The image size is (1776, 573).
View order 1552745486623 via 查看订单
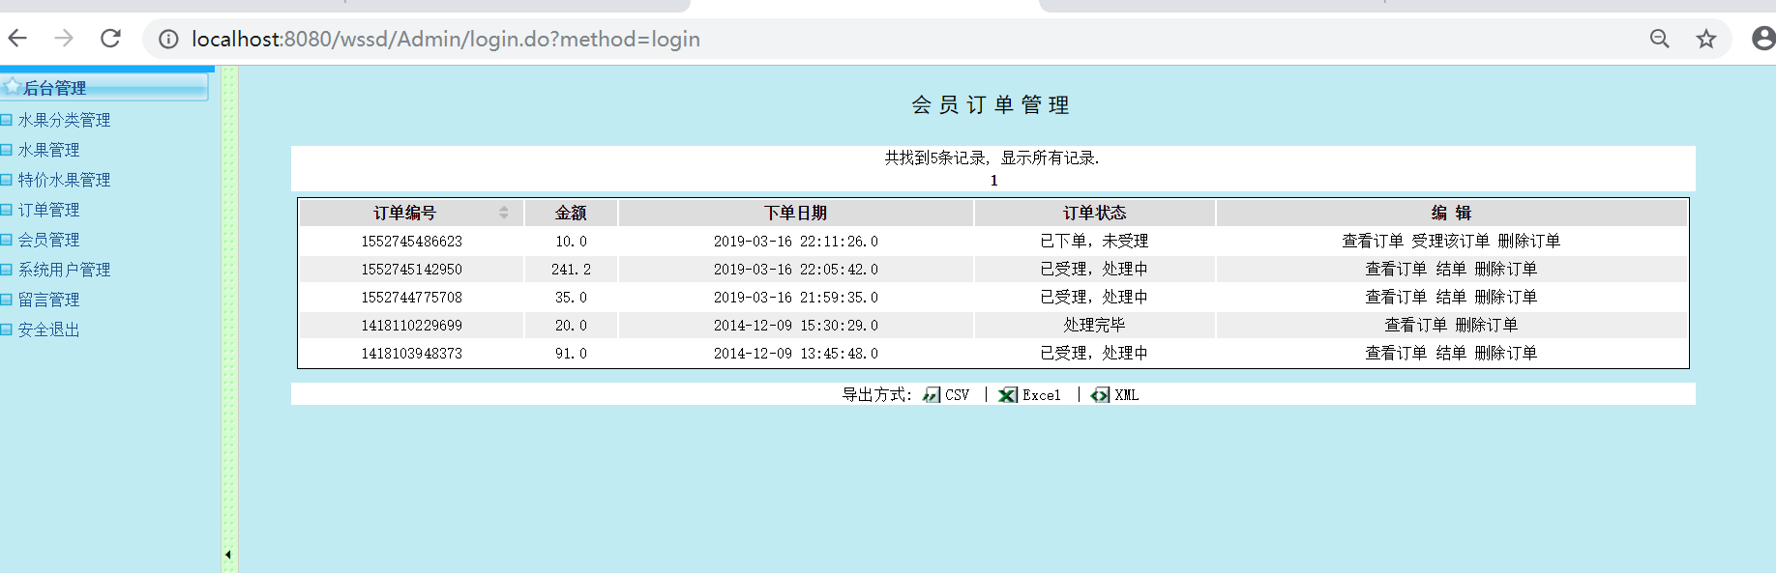[1373, 241]
